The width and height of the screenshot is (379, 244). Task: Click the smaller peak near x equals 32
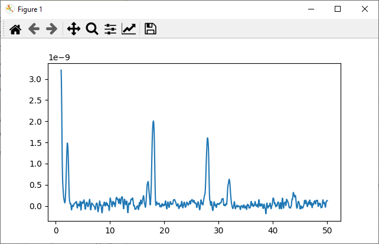[x=229, y=180]
